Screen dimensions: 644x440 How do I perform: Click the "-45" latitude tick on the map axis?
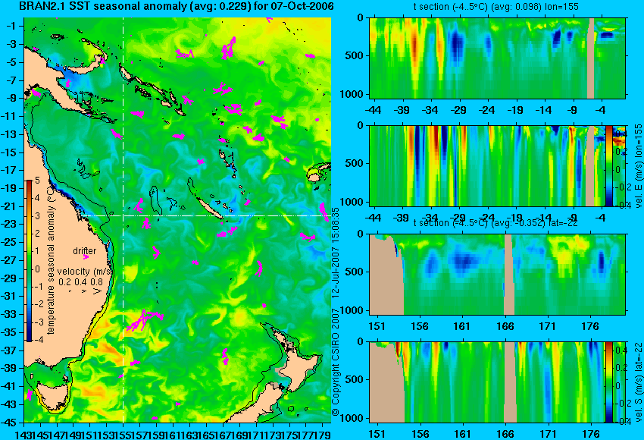click(x=10, y=423)
